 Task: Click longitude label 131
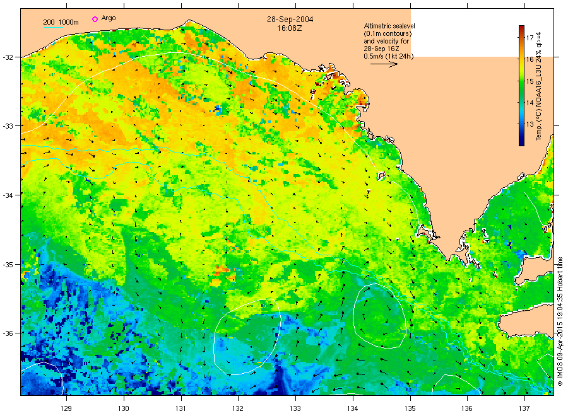(x=180, y=408)
